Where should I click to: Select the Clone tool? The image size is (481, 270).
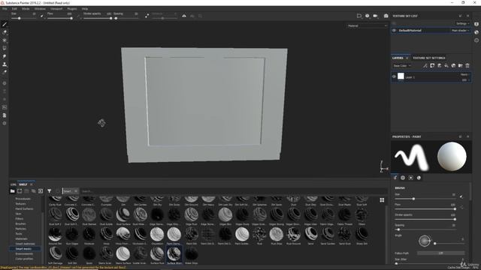5,64
